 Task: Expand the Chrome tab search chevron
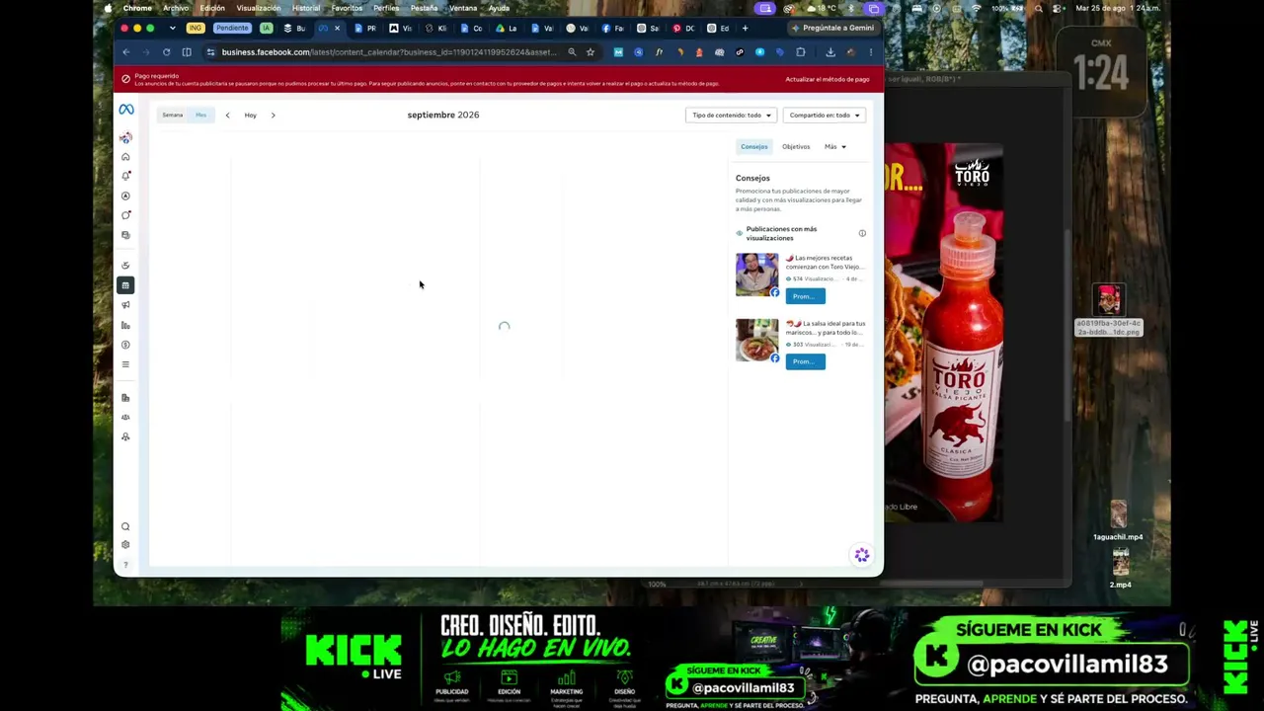pos(172,29)
